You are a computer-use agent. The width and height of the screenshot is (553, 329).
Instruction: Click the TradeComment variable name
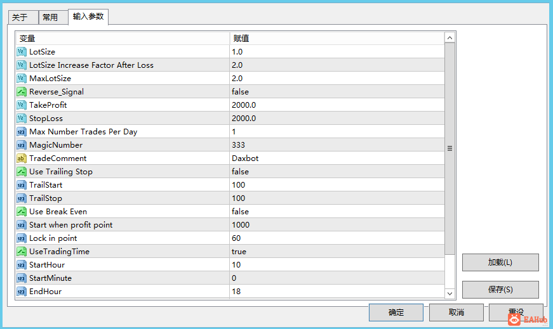tap(58, 158)
